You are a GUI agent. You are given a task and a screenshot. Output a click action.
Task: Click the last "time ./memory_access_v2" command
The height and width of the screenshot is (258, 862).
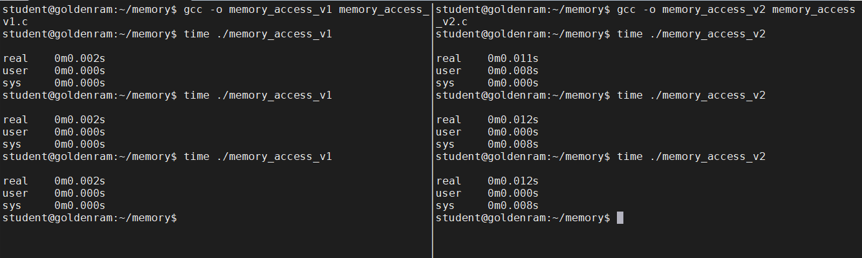click(x=691, y=157)
